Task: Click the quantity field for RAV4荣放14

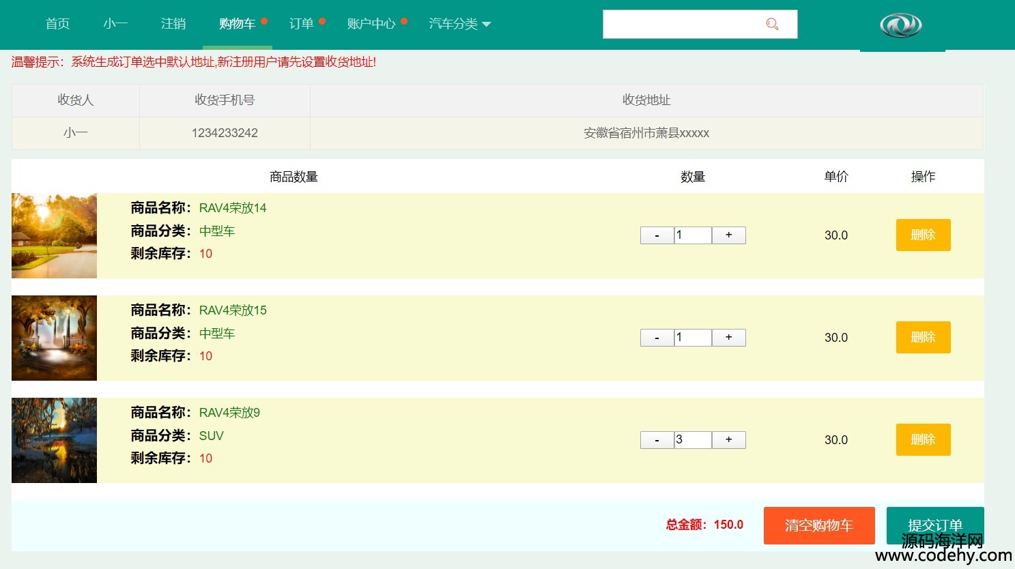Action: point(693,235)
